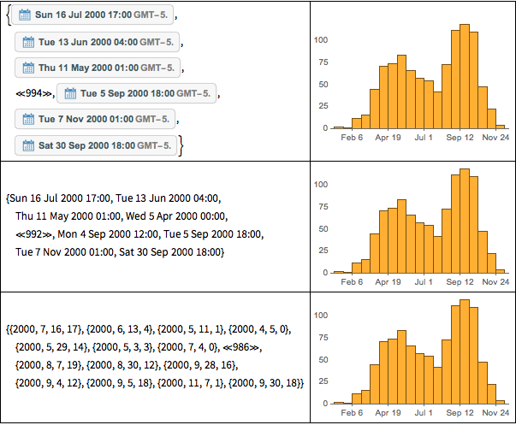Click calendar icon beside Tue 5 Sep 2000

pos(69,93)
